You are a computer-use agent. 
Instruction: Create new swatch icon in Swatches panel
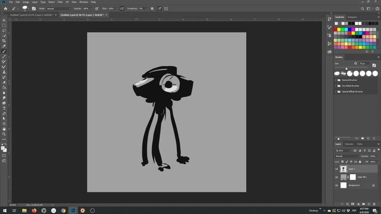pos(367,52)
